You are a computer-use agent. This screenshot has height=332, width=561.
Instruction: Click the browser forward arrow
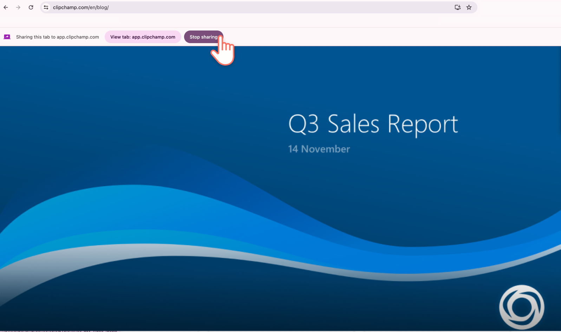18,7
